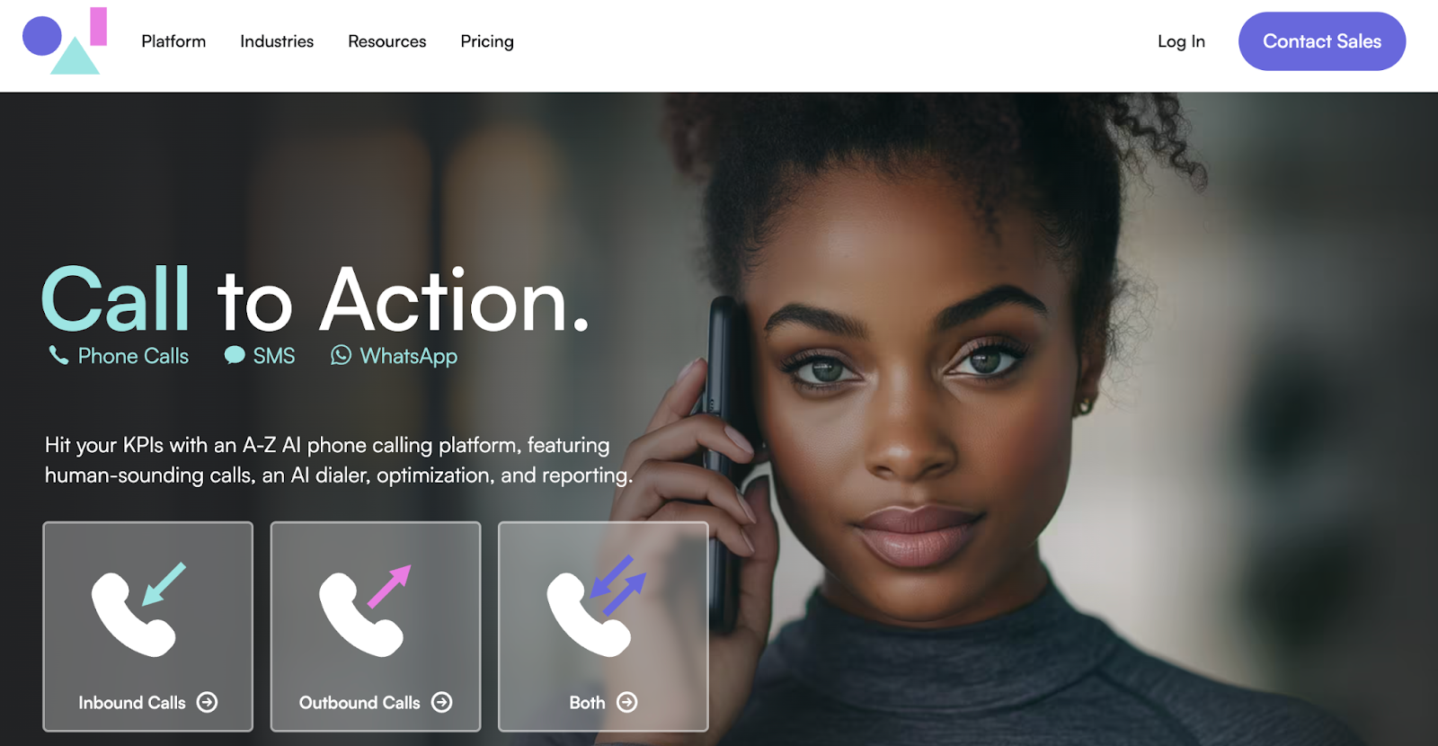This screenshot has height=746, width=1438.
Task: Select the WhatsApp label text
Action: click(x=409, y=356)
